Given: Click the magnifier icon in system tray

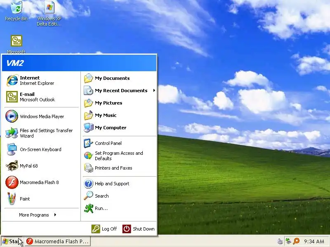Looking at the screenshot, I should [x=296, y=241].
